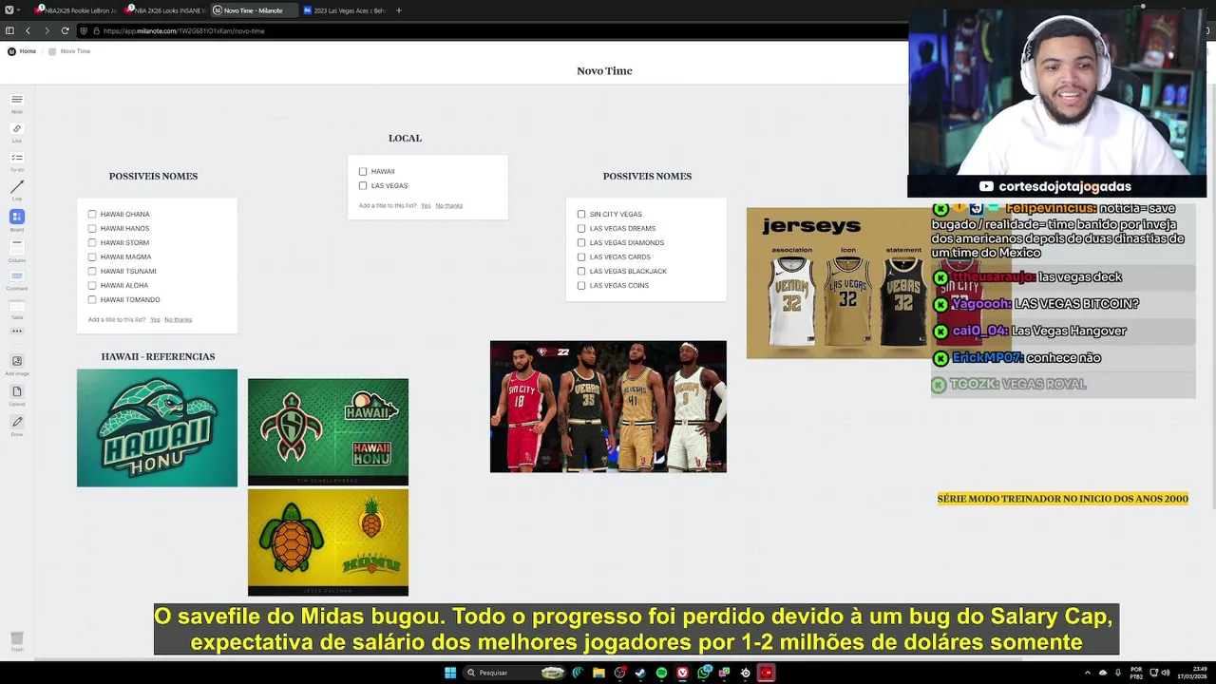This screenshot has height=684, width=1216.
Task: Check the LAS VEGAS BLACKJACK checkbox
Action: (581, 272)
